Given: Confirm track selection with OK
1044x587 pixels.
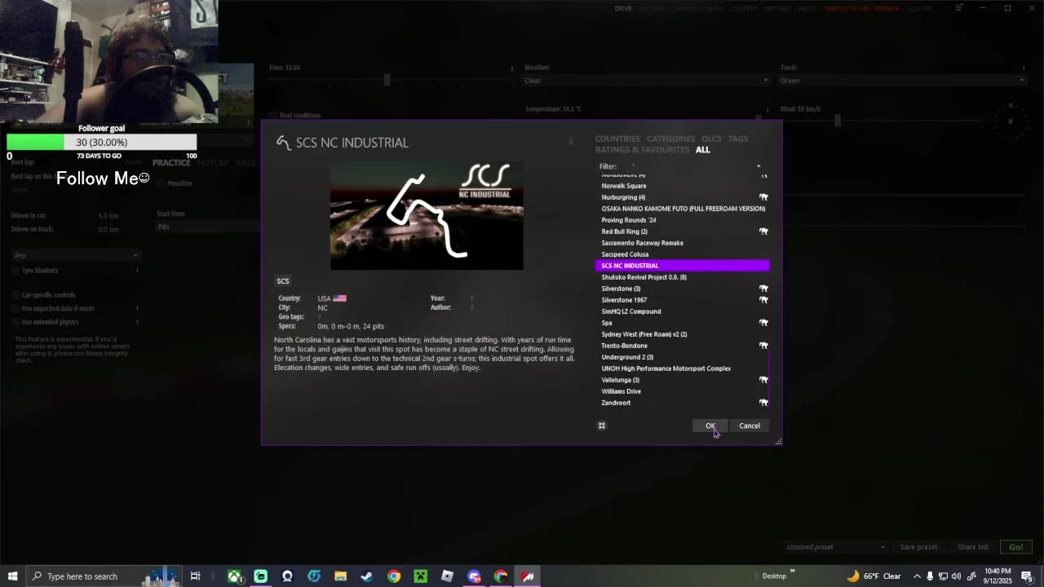Looking at the screenshot, I should click(710, 426).
